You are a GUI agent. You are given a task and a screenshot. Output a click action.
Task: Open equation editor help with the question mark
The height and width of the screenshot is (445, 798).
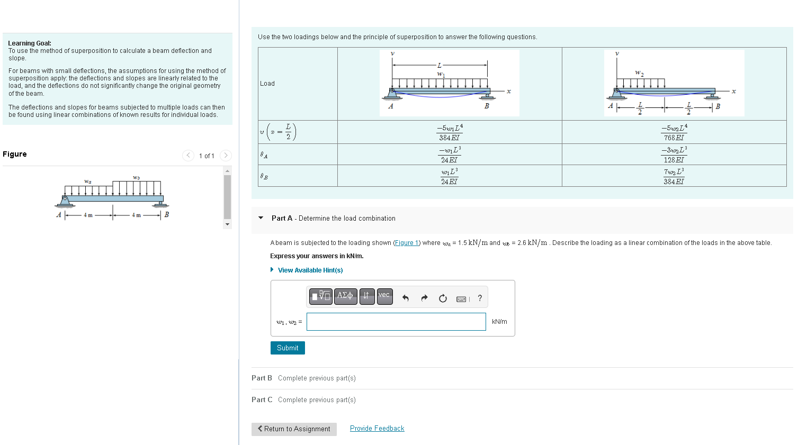pyautogui.click(x=479, y=298)
